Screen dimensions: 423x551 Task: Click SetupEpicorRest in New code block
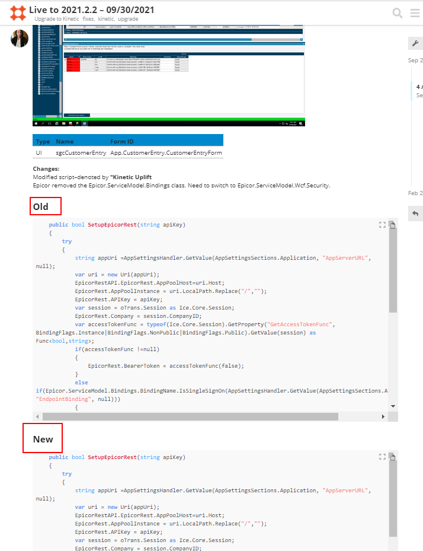click(x=113, y=457)
